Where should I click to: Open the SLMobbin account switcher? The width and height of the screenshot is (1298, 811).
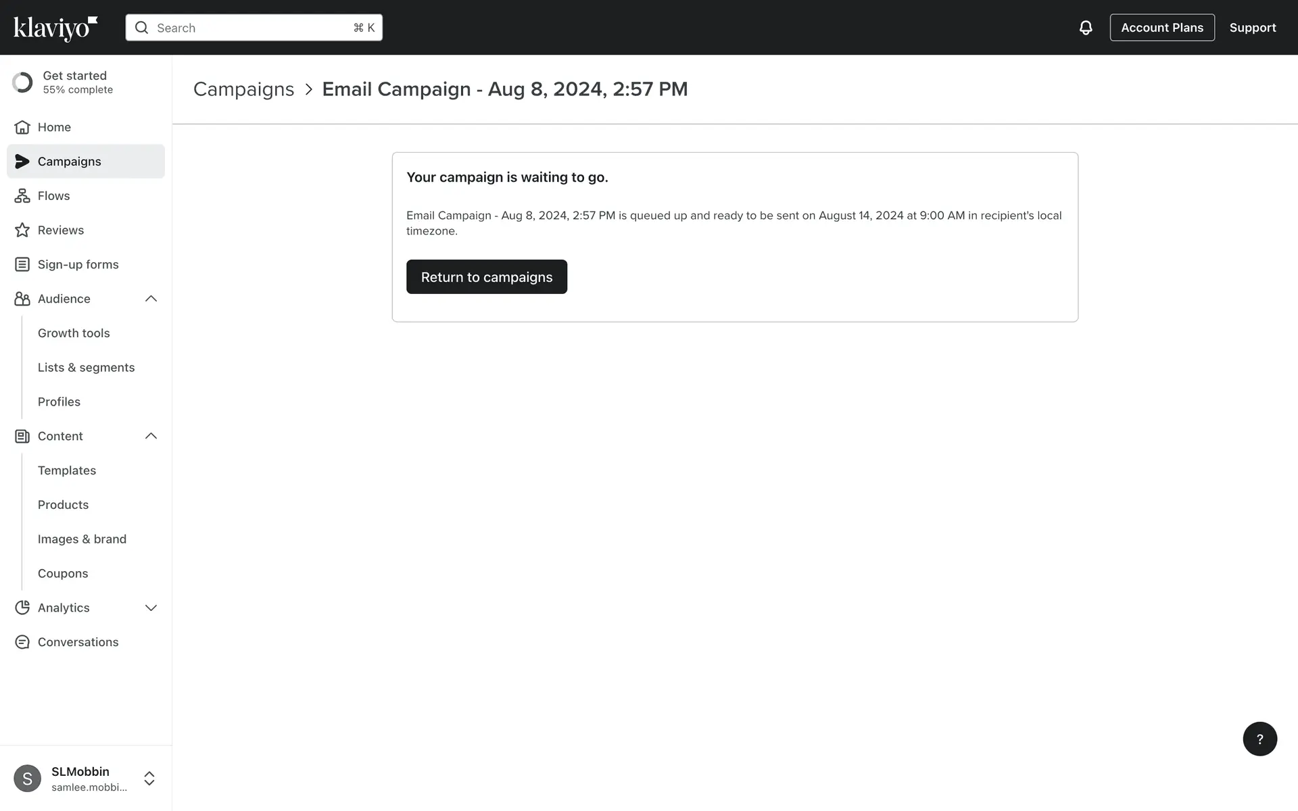pyautogui.click(x=149, y=779)
